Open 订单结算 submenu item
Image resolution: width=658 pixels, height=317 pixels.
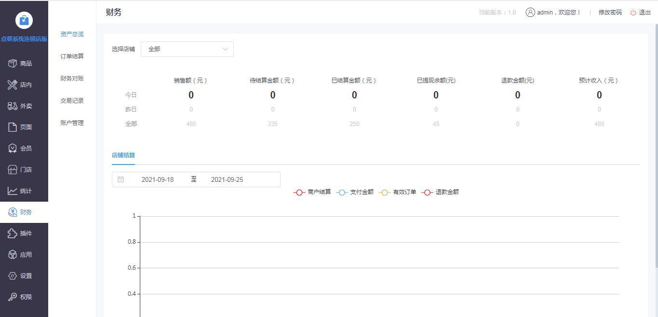click(72, 56)
